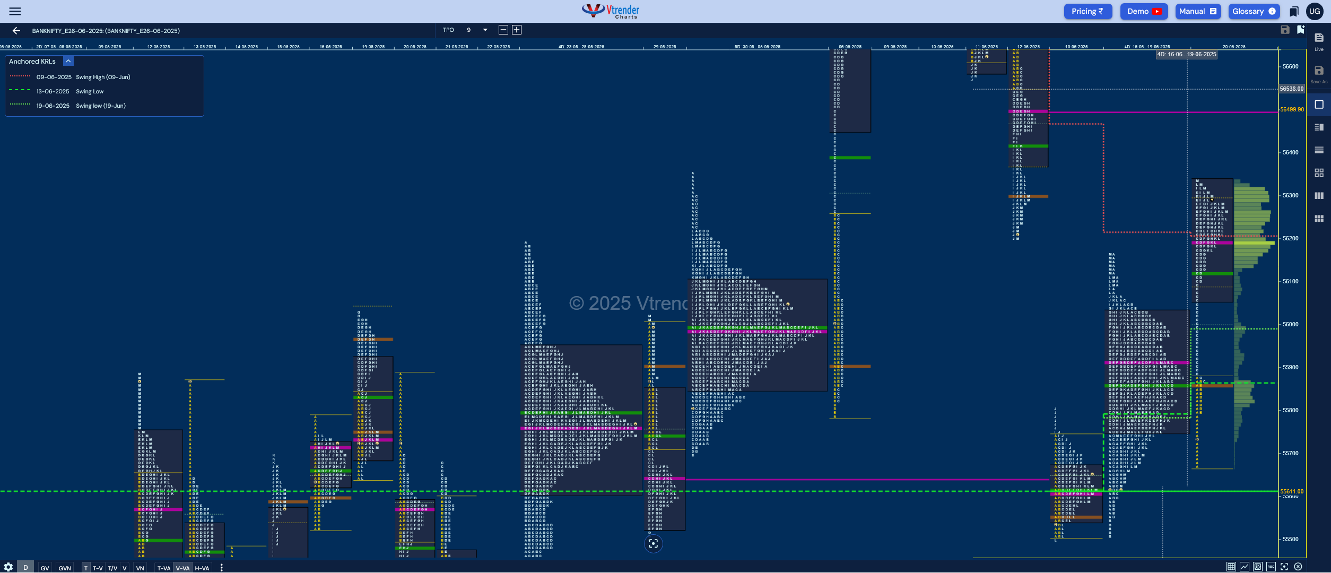The width and height of the screenshot is (1331, 573).
Task: Click the Save As sidebar icon
Action: point(1319,74)
